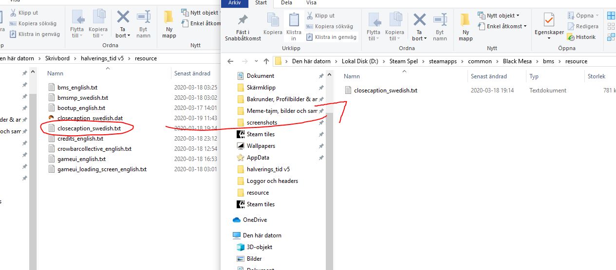Click 'Steam Spel' breadcrumb in address bar
The height and width of the screenshot is (270, 616).
coord(404,61)
